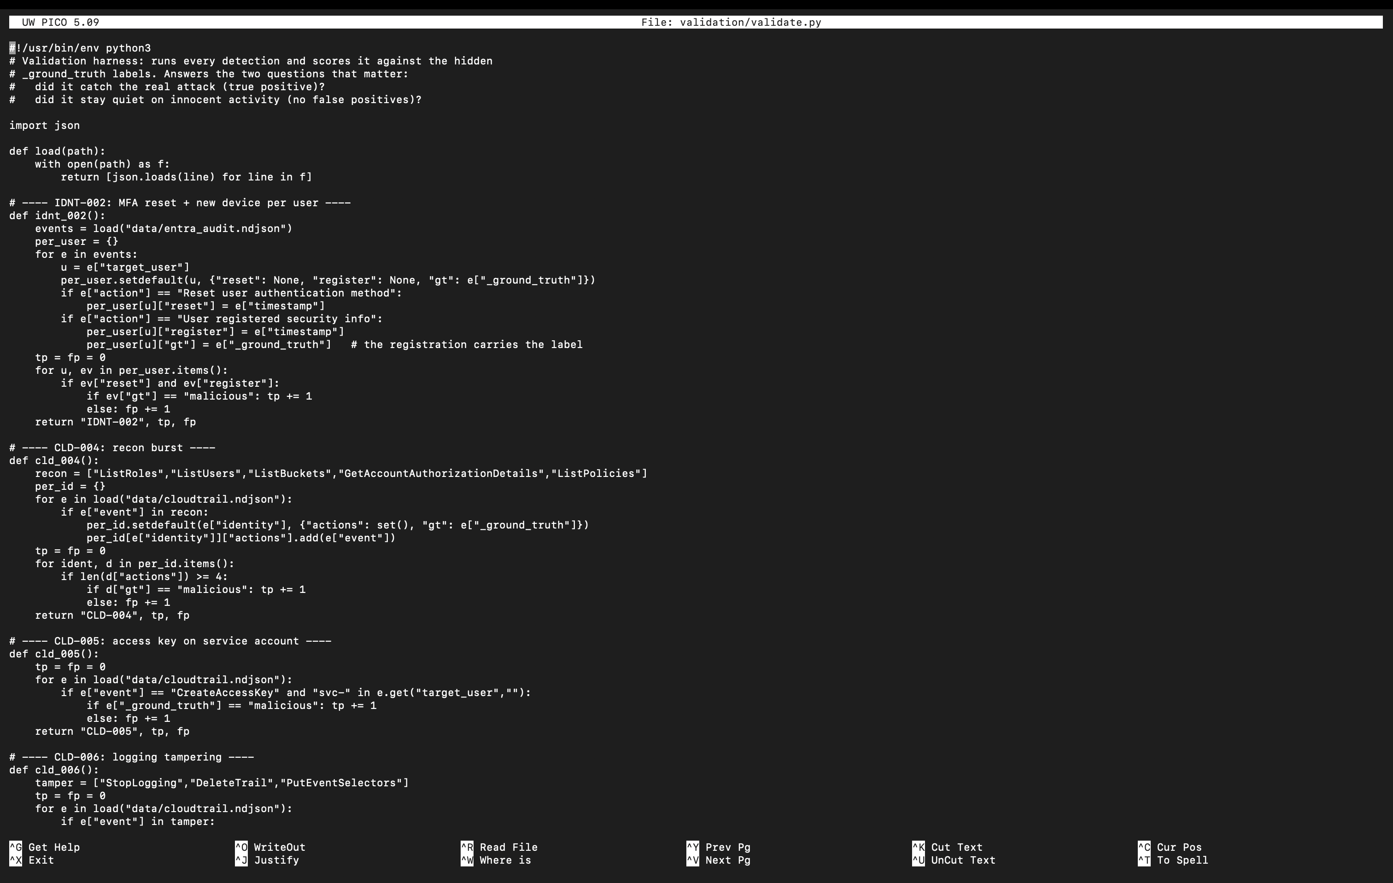Click the IDNT-002 MFA reset comment line

click(x=180, y=203)
